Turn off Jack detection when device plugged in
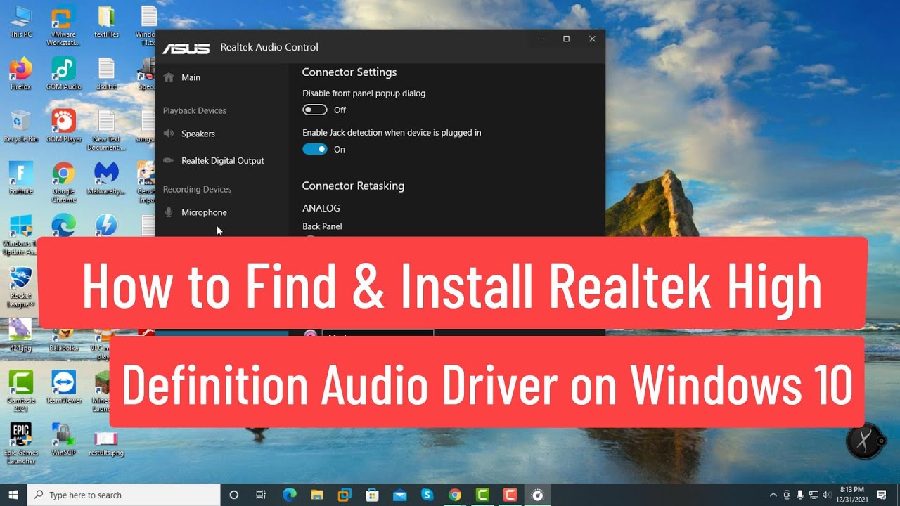Image resolution: width=900 pixels, height=506 pixels. (315, 149)
